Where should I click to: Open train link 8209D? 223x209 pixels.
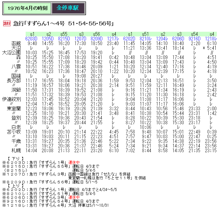[x=96, y=39]
